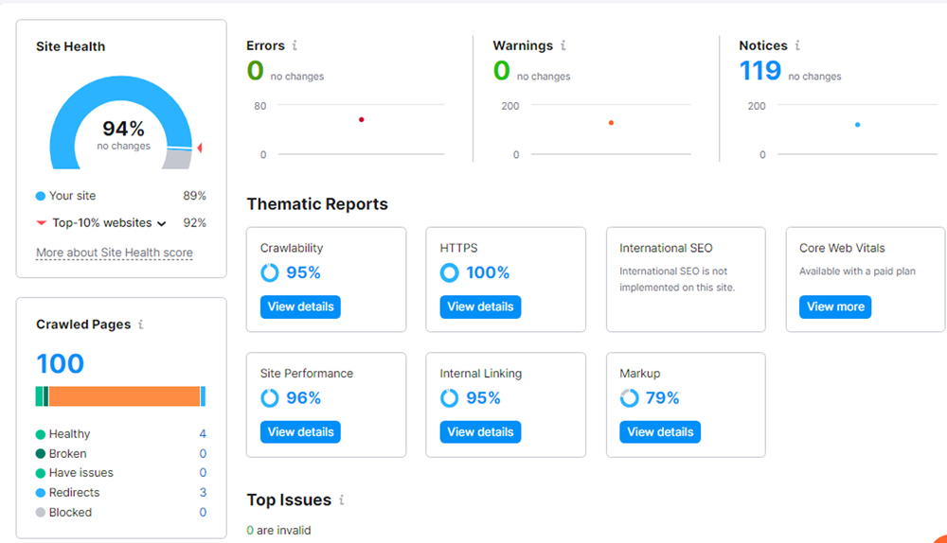947x543 pixels.
Task: Click the Markup 79% donut icon
Action: click(630, 398)
